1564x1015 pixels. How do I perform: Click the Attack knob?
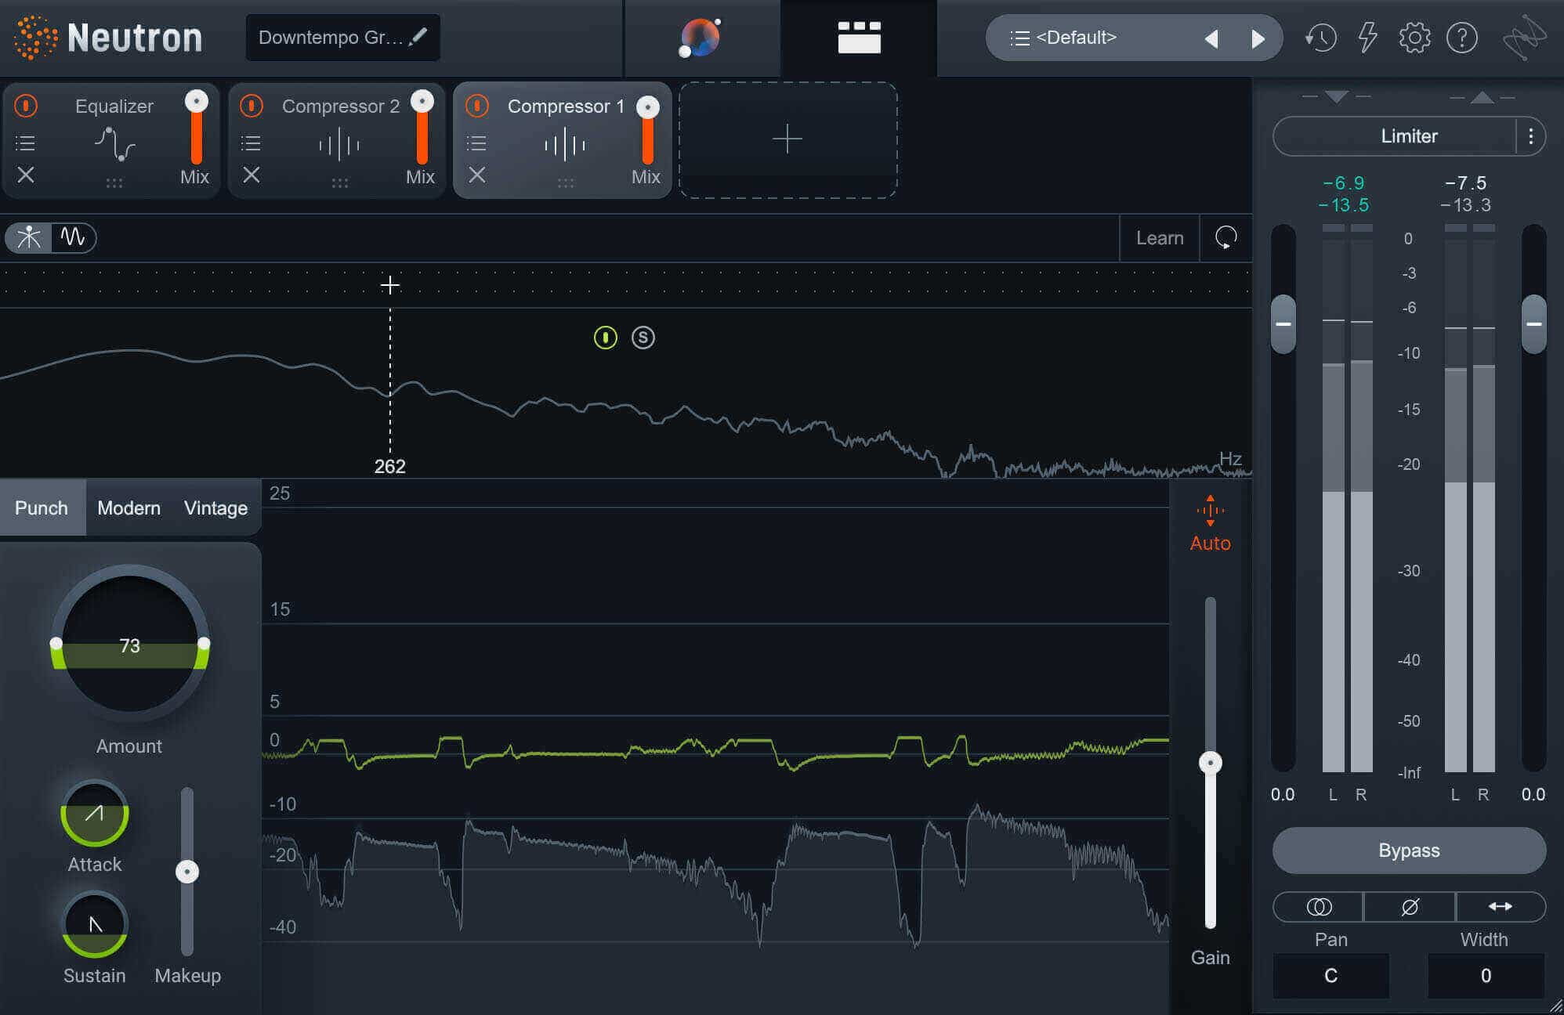(x=95, y=814)
